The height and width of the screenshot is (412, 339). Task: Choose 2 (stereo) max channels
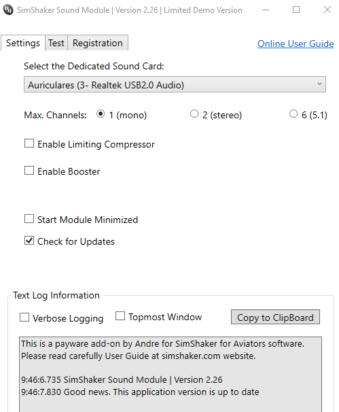[x=194, y=114]
